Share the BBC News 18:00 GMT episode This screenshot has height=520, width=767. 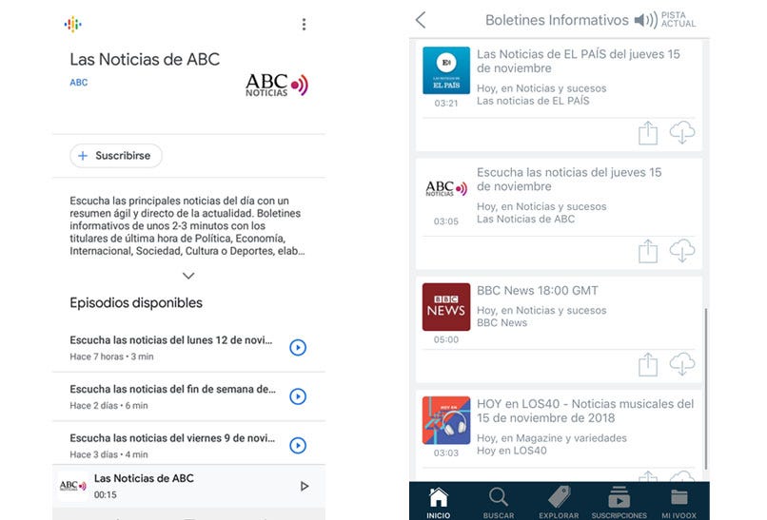[x=648, y=365]
